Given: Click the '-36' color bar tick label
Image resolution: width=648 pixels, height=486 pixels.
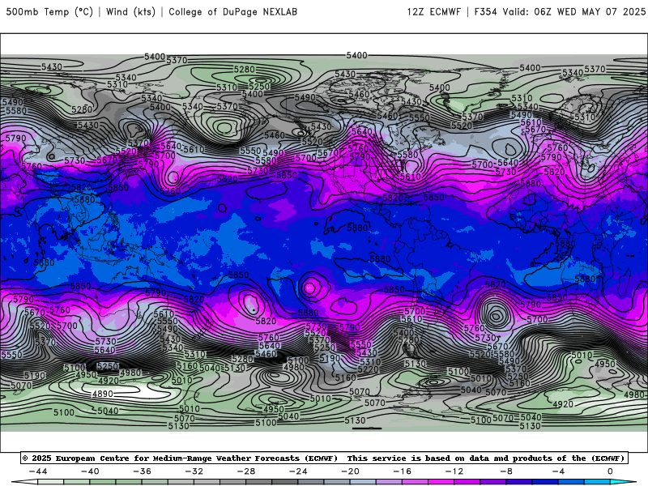Looking at the screenshot, I should [x=143, y=471].
